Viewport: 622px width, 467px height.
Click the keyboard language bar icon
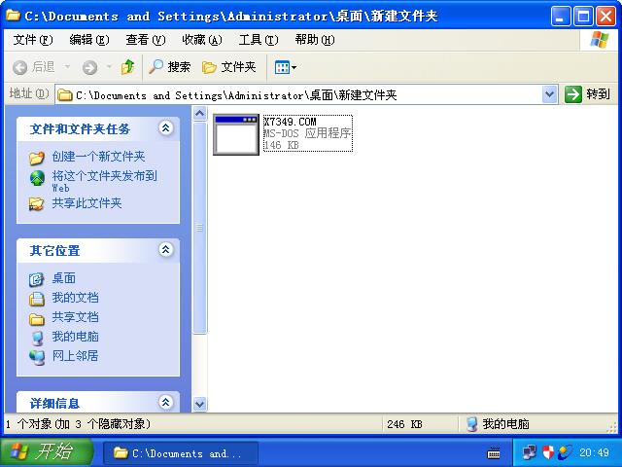[494, 452]
